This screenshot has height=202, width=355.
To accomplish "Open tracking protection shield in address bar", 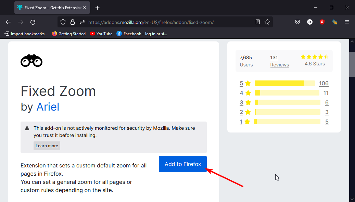I will click(63, 22).
